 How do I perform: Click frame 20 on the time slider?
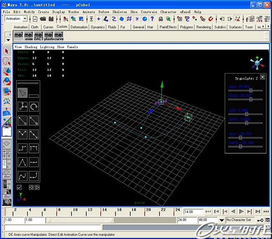[x=148, y=210]
